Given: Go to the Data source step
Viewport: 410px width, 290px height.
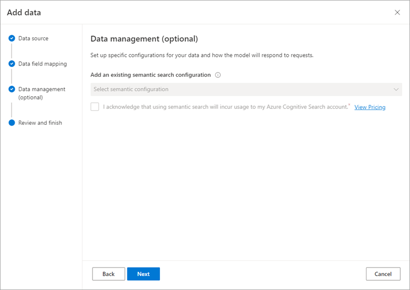Looking at the screenshot, I should [x=33, y=38].
